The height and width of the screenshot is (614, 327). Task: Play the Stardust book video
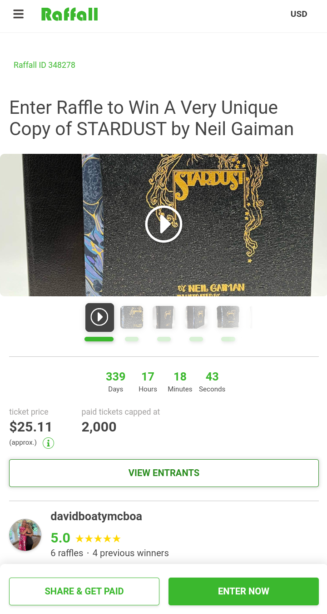163,224
